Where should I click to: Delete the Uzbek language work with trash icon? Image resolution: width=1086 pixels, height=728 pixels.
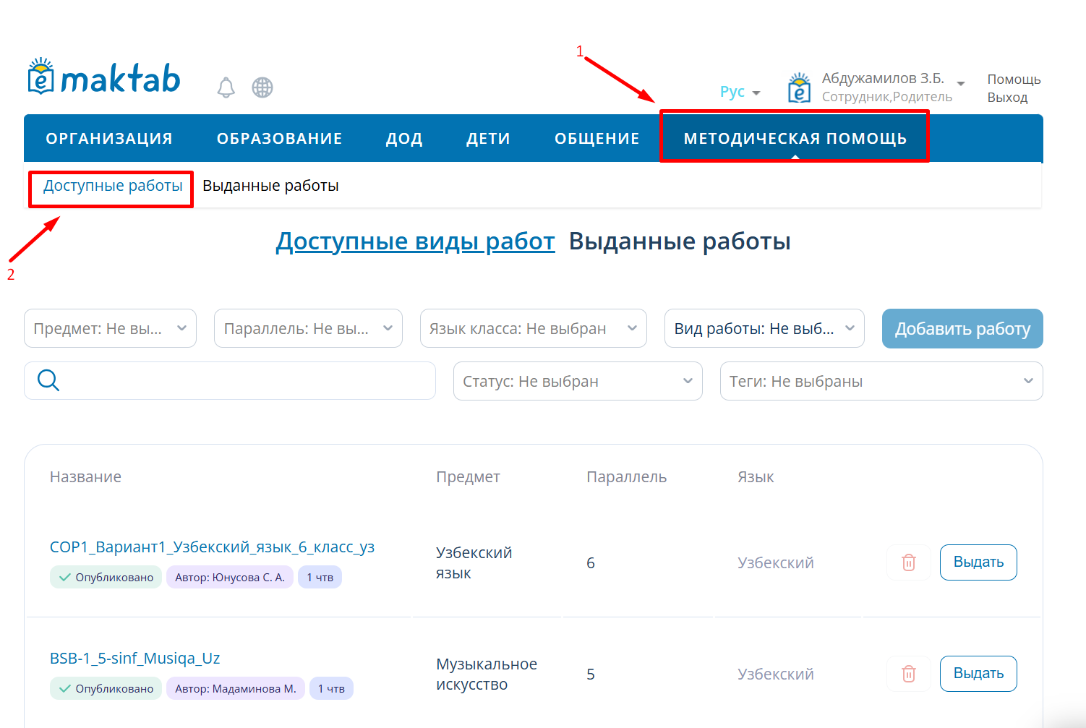pos(908,562)
